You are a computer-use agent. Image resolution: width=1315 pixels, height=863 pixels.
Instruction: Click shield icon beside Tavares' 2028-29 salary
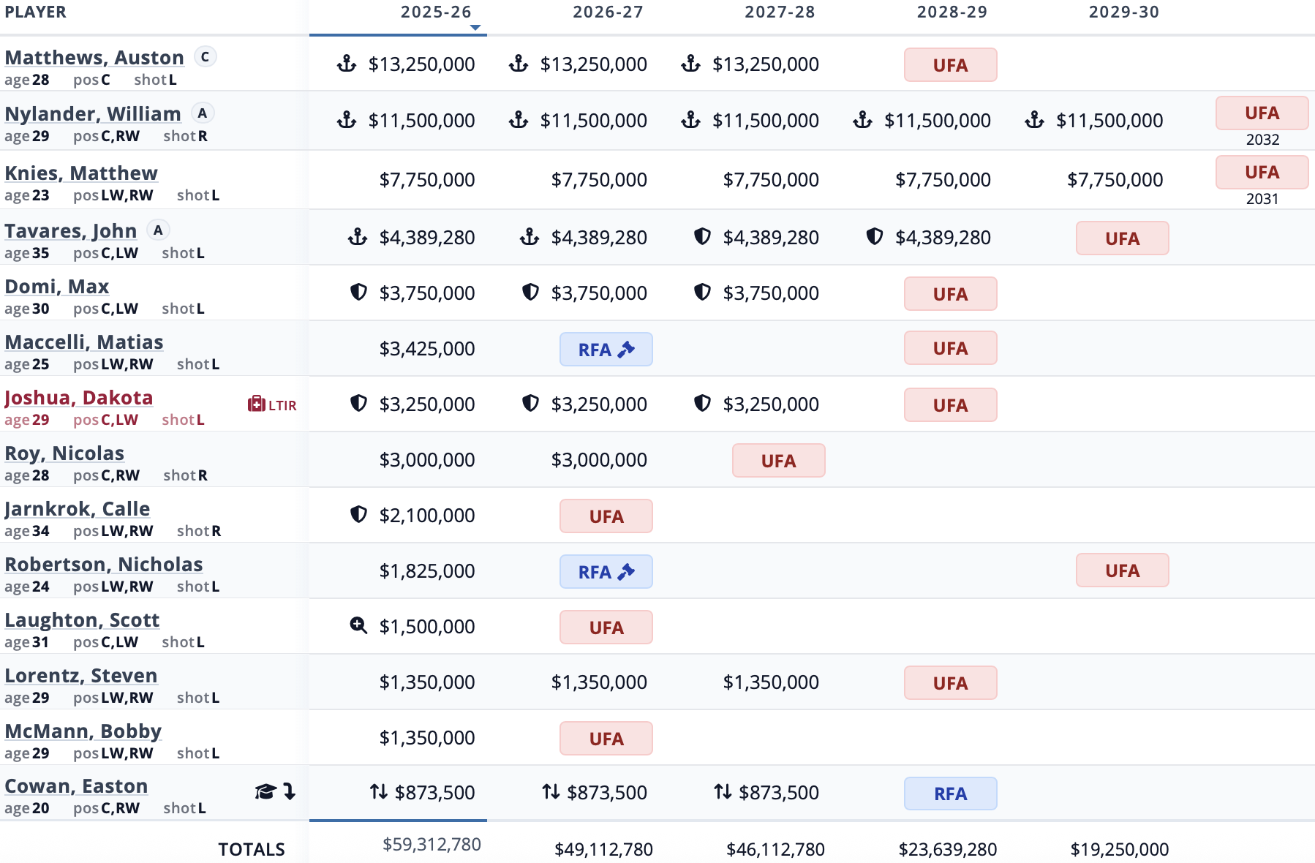[x=874, y=237]
